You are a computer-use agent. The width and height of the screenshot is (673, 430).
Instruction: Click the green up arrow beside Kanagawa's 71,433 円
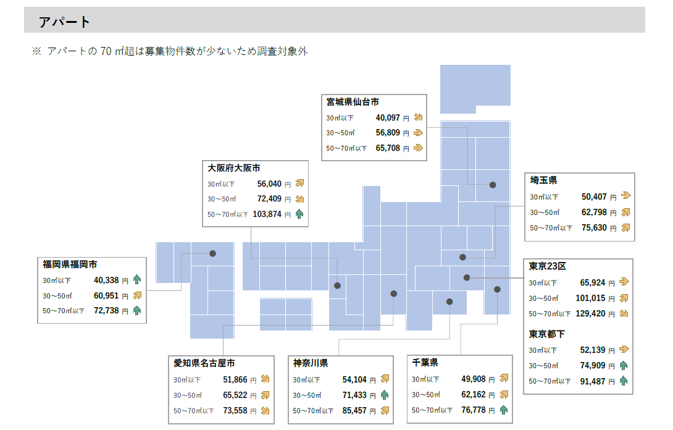click(385, 395)
